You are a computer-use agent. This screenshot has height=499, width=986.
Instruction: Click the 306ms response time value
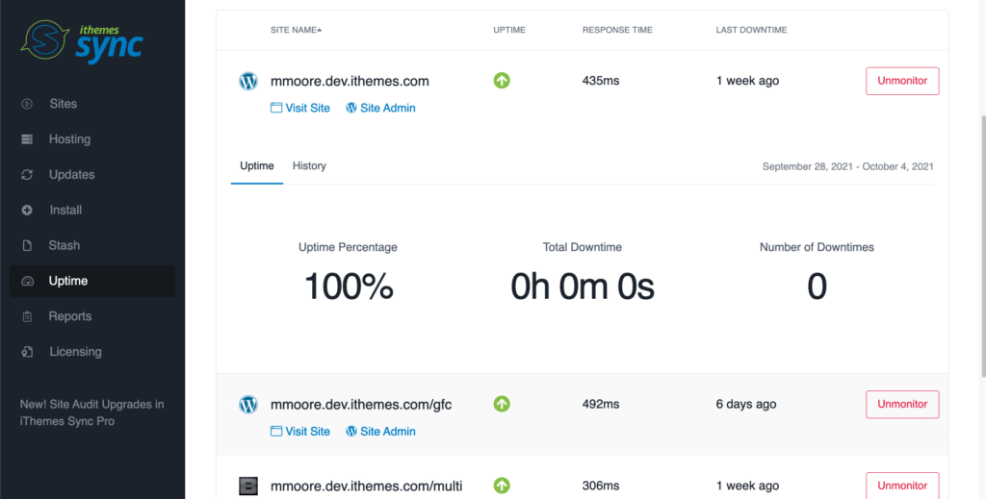tap(601, 486)
